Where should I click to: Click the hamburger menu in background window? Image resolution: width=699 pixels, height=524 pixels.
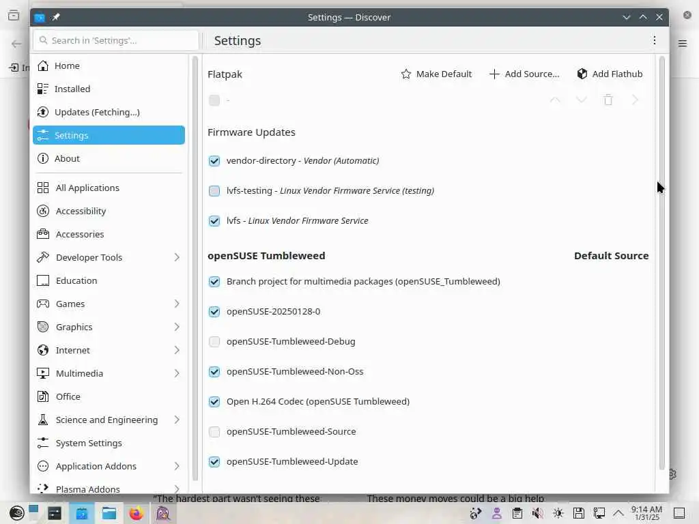[683, 43]
